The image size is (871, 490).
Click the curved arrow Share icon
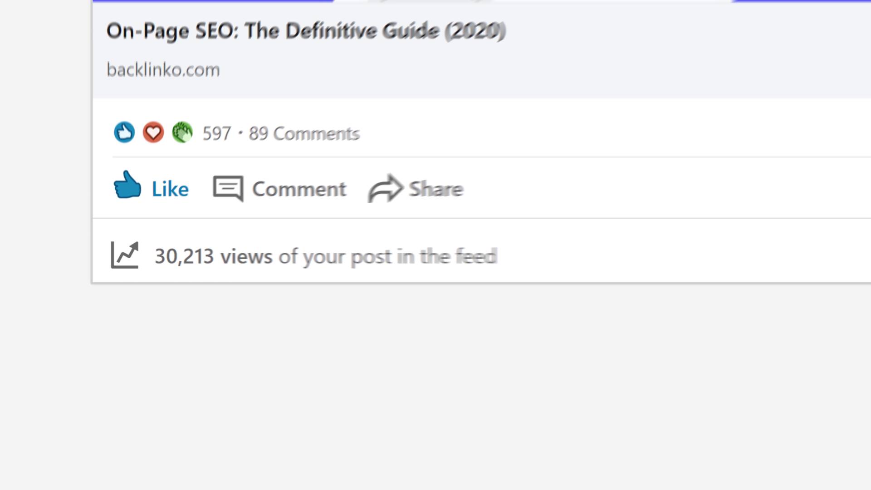[x=385, y=188]
